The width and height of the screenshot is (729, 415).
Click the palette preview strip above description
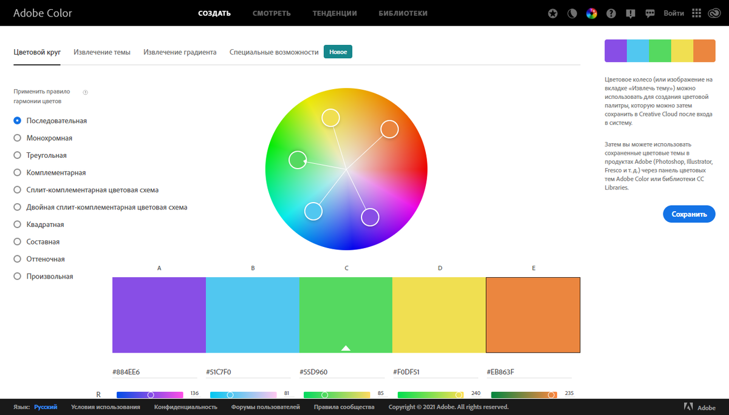(x=660, y=51)
